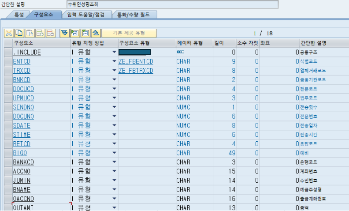This screenshot has height=211, width=349.
Task: Click the TRXCD component link
Action: [22, 71]
